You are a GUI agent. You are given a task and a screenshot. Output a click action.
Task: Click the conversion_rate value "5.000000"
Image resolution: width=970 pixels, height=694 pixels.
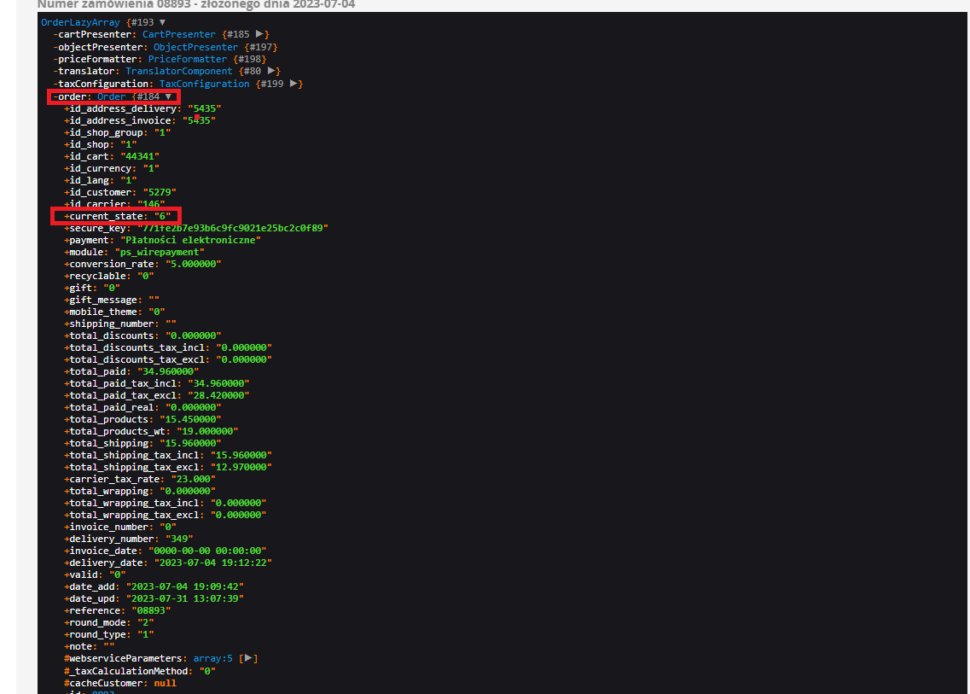point(194,264)
